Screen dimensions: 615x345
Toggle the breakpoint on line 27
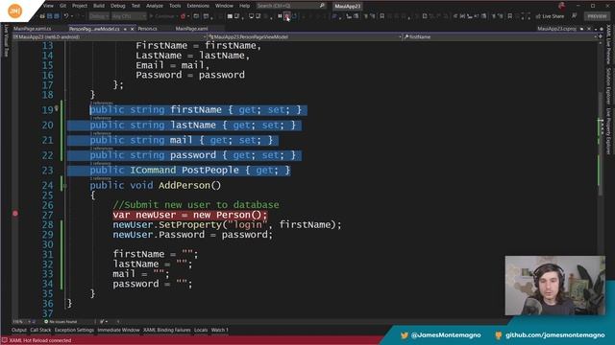pos(15,214)
